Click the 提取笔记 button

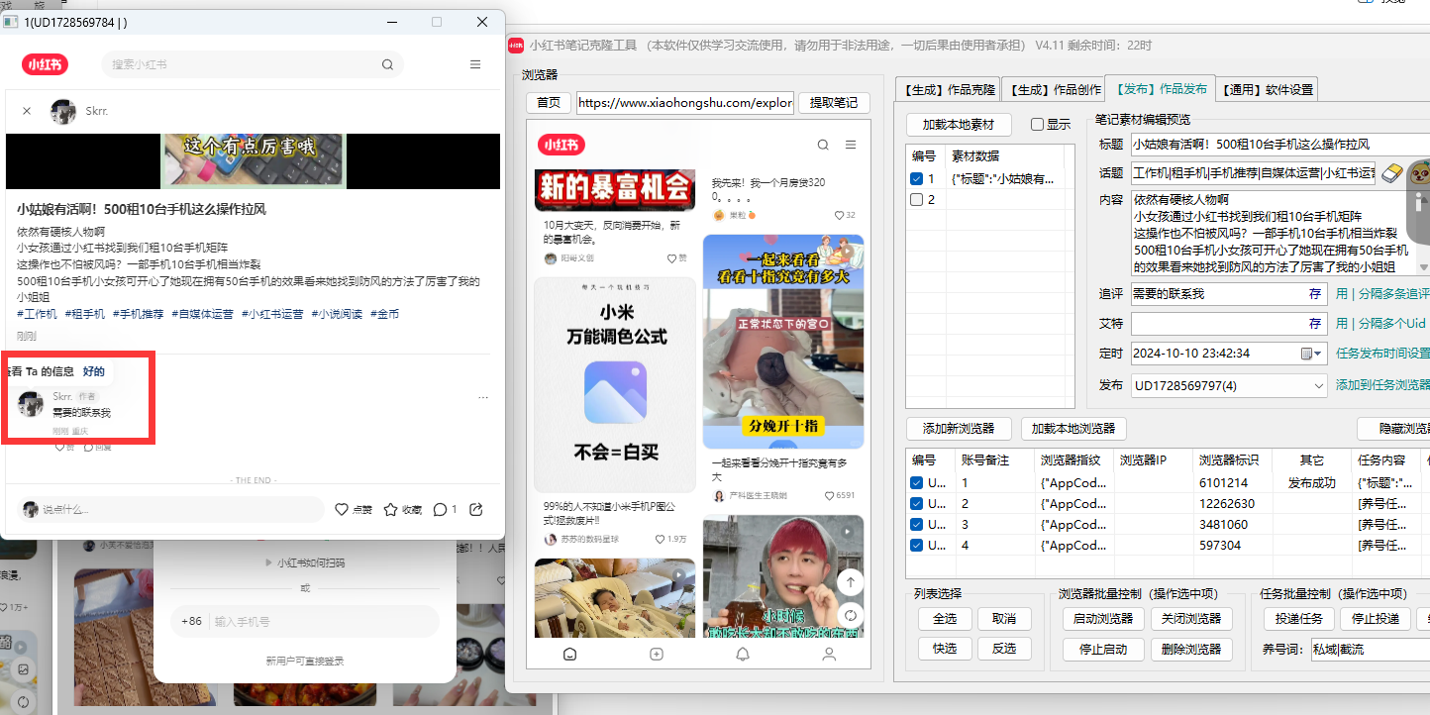(x=834, y=103)
